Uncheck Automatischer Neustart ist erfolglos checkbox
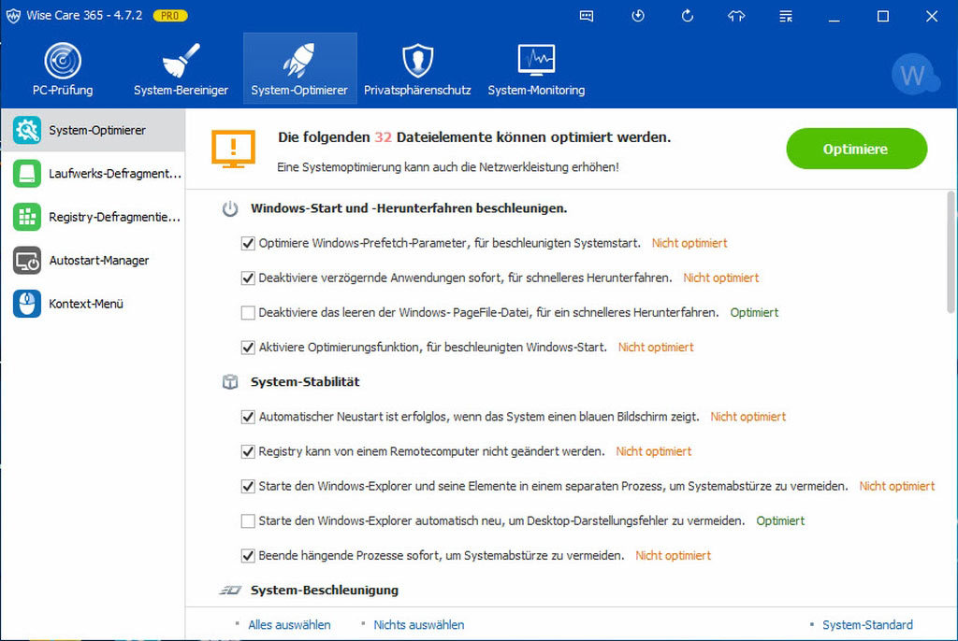The width and height of the screenshot is (958, 641). click(248, 418)
